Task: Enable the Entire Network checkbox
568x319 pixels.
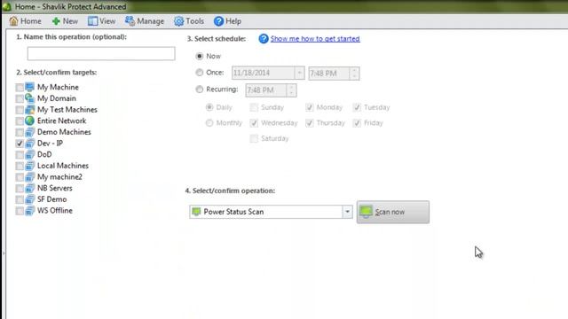Action: coord(20,121)
